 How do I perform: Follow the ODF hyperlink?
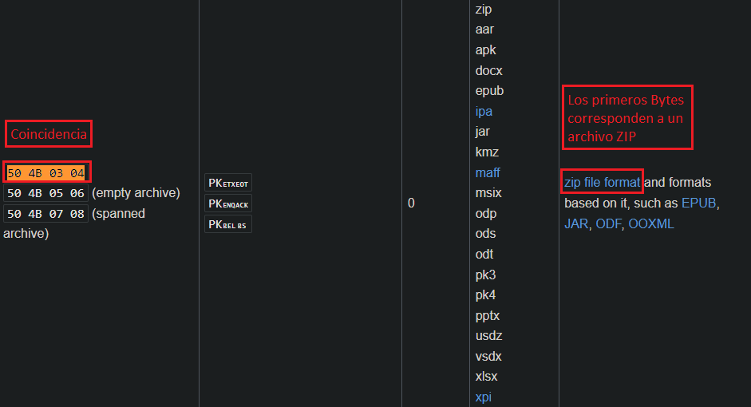point(607,223)
